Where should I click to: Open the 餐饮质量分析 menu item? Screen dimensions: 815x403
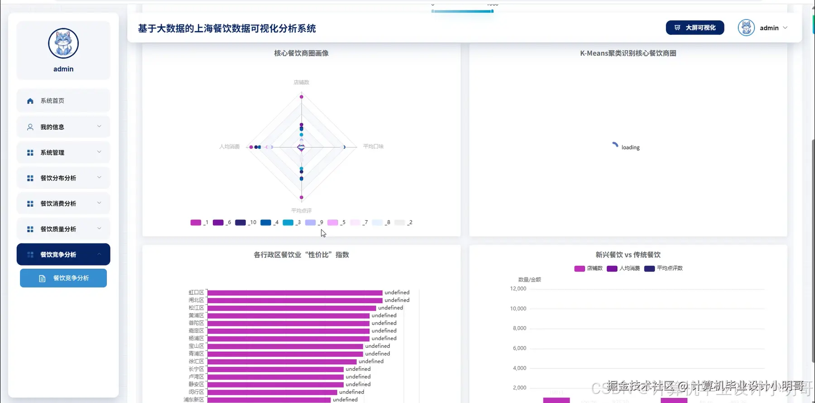tap(63, 229)
